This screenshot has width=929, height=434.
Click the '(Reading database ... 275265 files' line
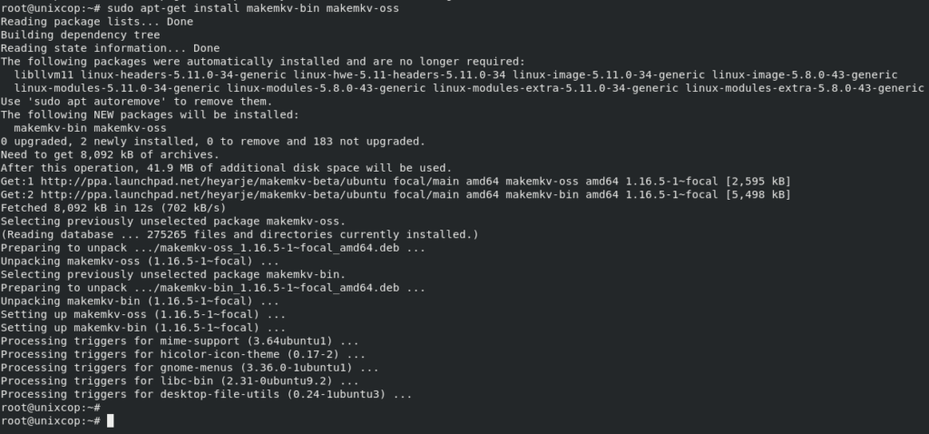pyautogui.click(x=240, y=235)
